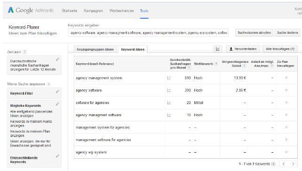Select the Keyword-Ideen tab
The height and width of the screenshot is (171, 302).
coord(133,49)
